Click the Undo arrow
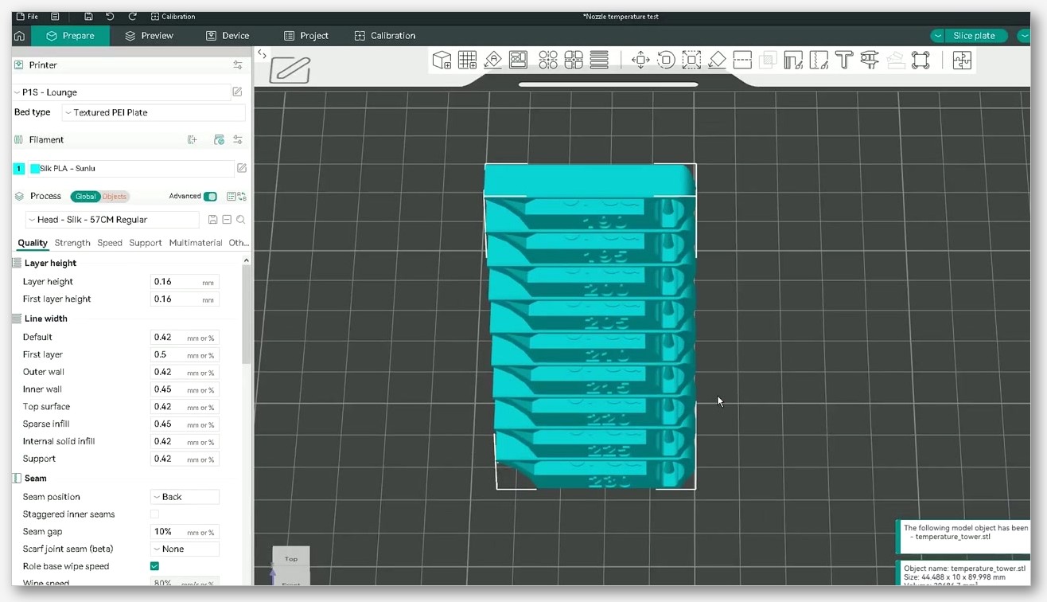 coord(110,16)
